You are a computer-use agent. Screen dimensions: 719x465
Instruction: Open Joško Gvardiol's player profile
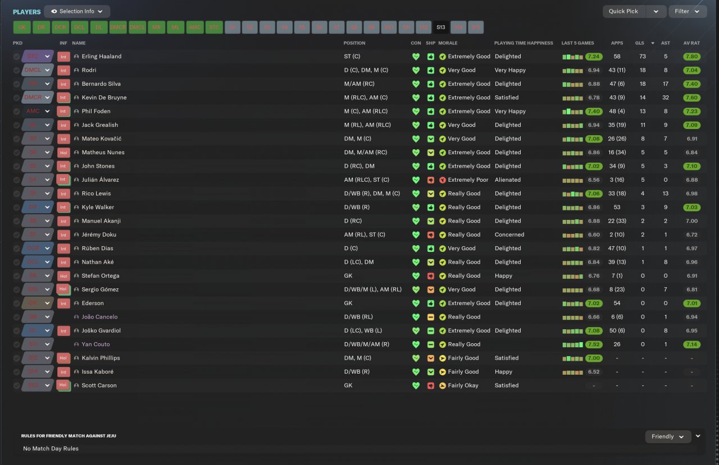pos(101,331)
